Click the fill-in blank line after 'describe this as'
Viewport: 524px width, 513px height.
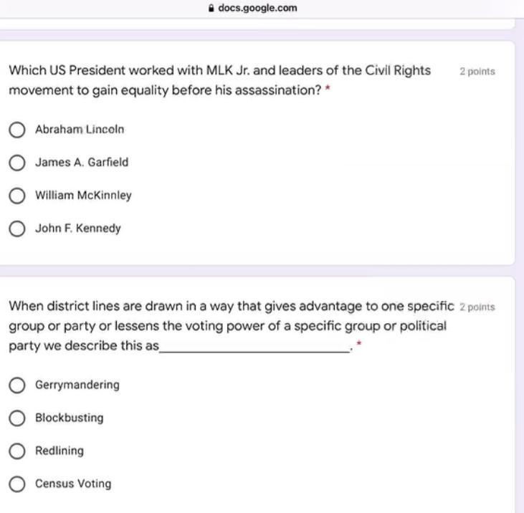click(254, 348)
